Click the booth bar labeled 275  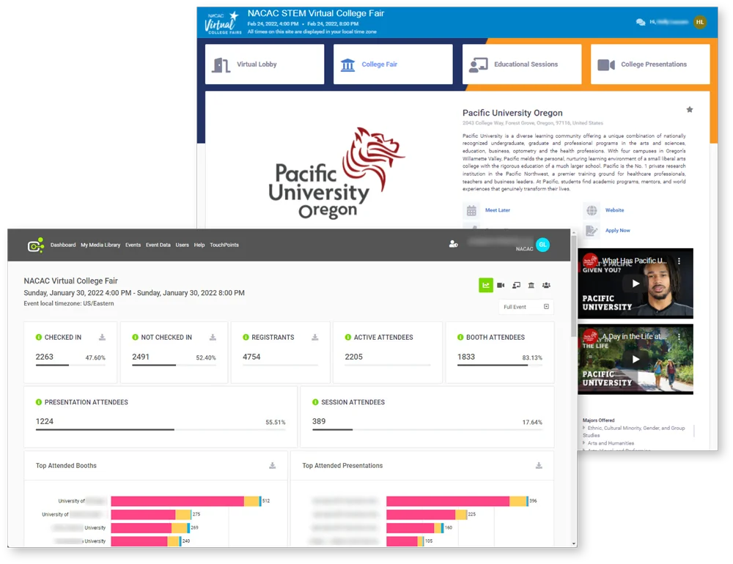(151, 514)
